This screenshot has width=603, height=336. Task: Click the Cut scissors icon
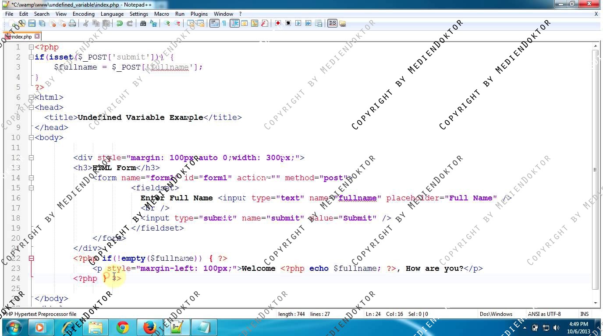pyautogui.click(x=86, y=24)
